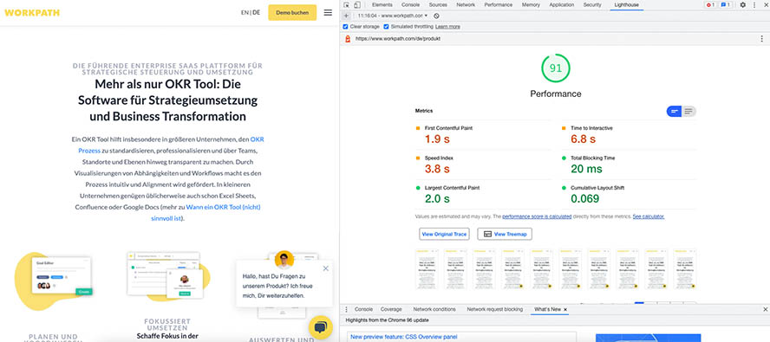Open DevTools settings gear
Screen dimensions: 770x342
coord(742,5)
